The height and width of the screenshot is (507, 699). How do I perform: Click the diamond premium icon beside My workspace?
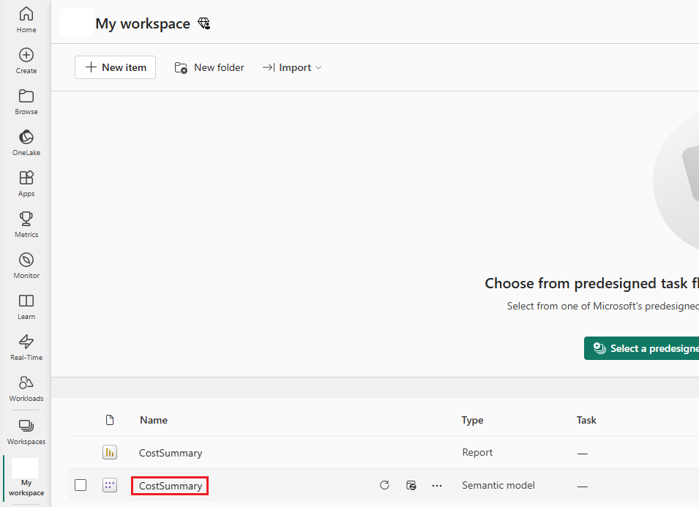tap(203, 23)
